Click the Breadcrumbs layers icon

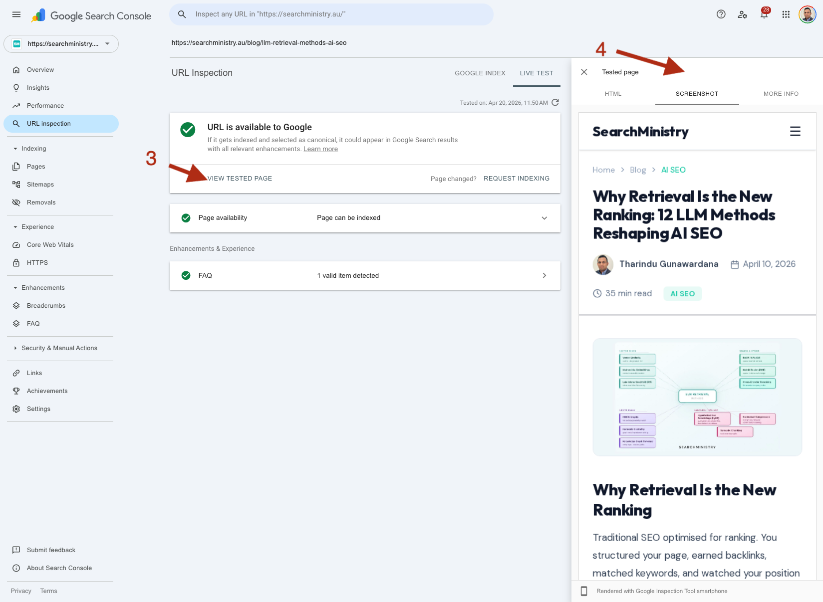click(x=16, y=306)
